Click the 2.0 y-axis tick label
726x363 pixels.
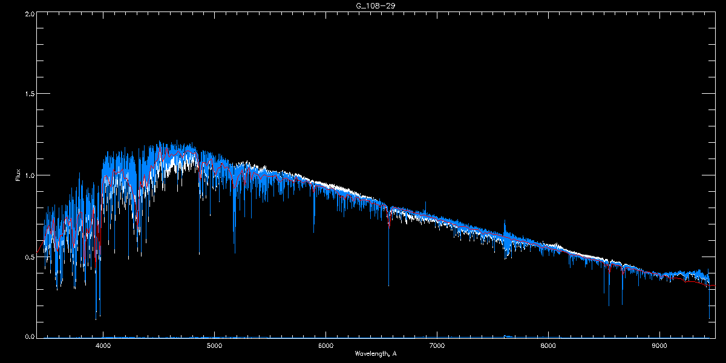click(28, 13)
